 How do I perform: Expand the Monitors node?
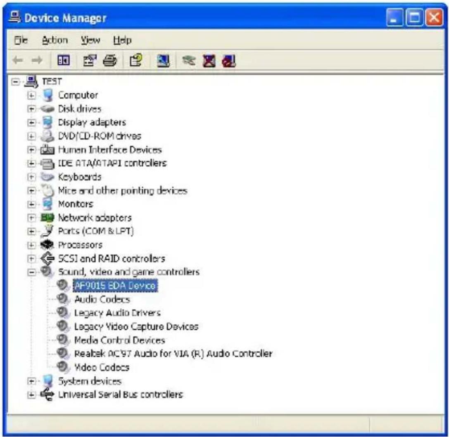pyautogui.click(x=31, y=204)
